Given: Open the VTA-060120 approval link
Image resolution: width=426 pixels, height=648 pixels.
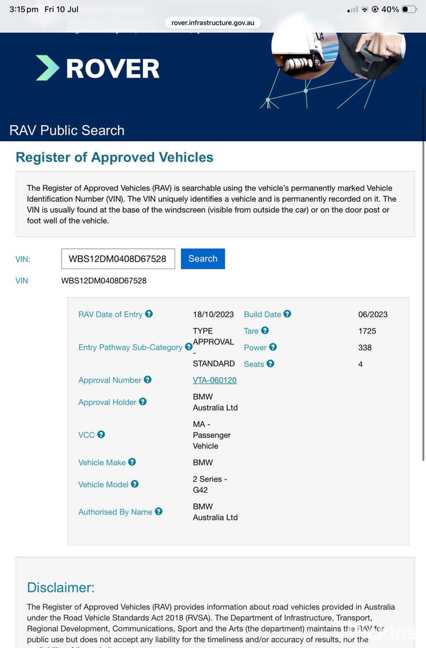Looking at the screenshot, I should (215, 380).
